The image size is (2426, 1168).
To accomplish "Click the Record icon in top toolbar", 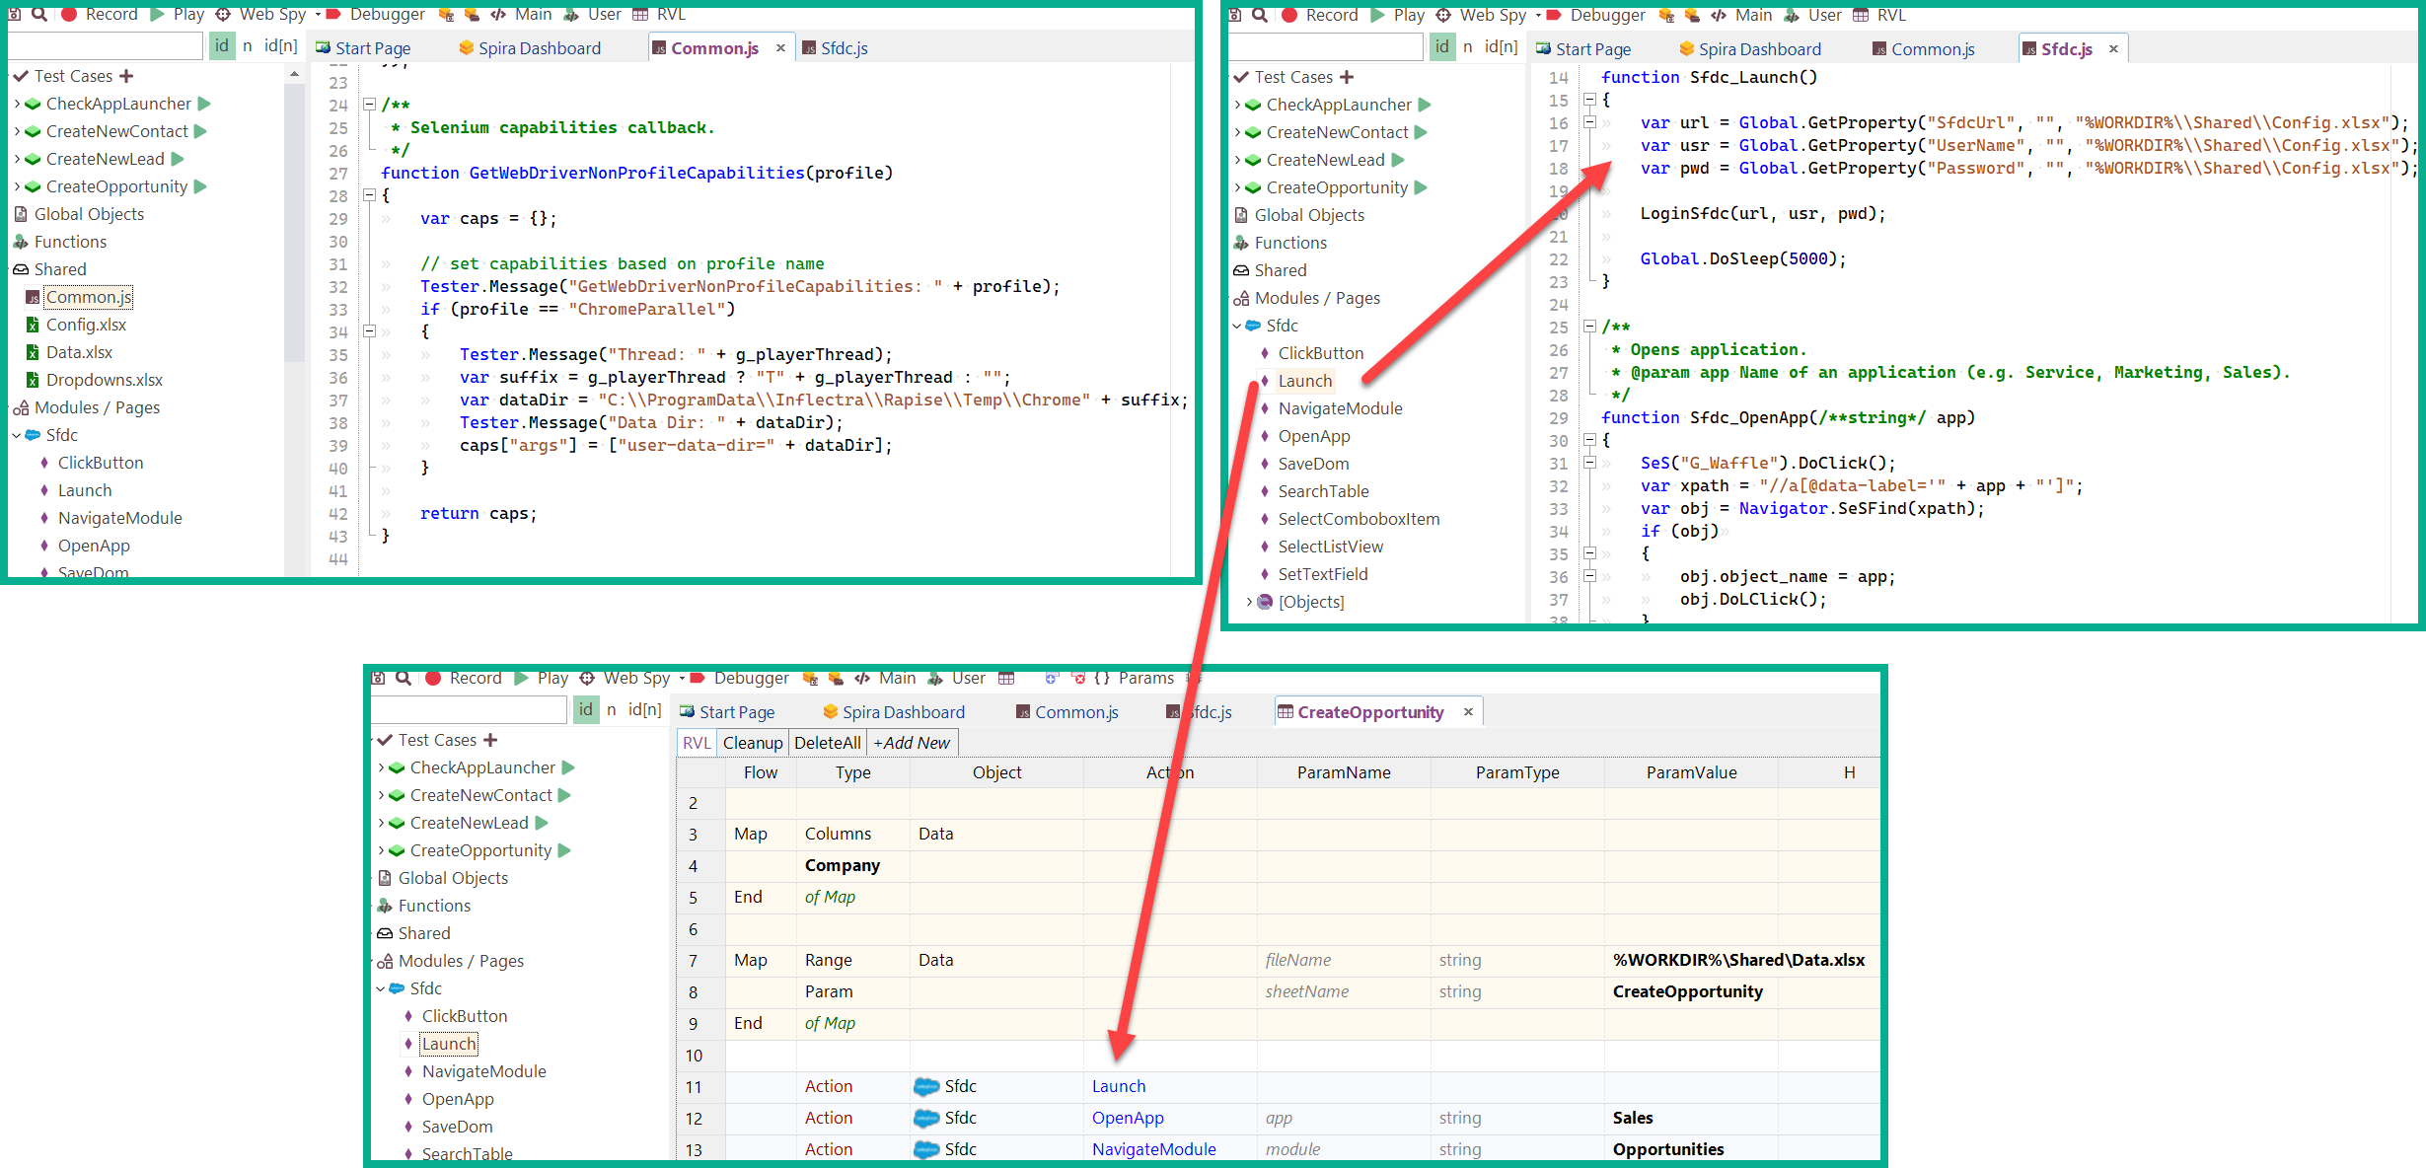I will 73,16.
